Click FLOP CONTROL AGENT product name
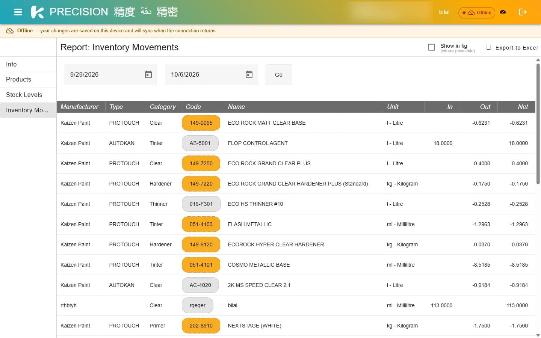This screenshot has height=338, width=541. [x=258, y=143]
